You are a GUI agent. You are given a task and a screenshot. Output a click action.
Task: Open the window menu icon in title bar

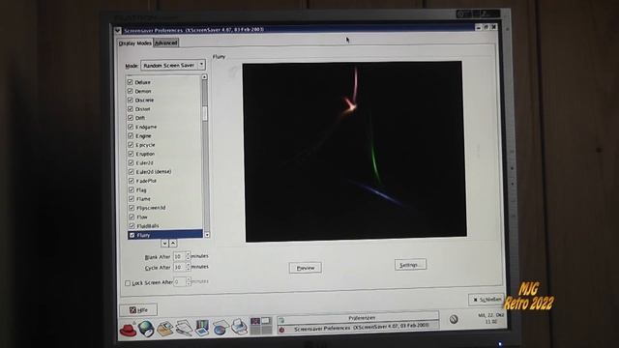(118, 30)
